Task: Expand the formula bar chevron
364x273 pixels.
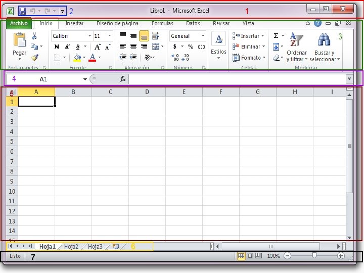Action: click(349, 79)
